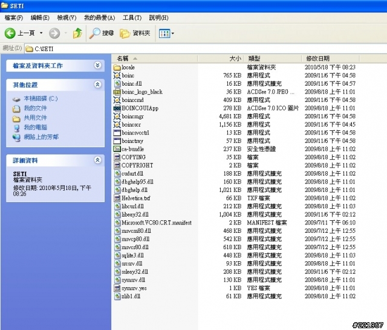
Task: Select the libeay32.dll file icon
Action: point(117,215)
